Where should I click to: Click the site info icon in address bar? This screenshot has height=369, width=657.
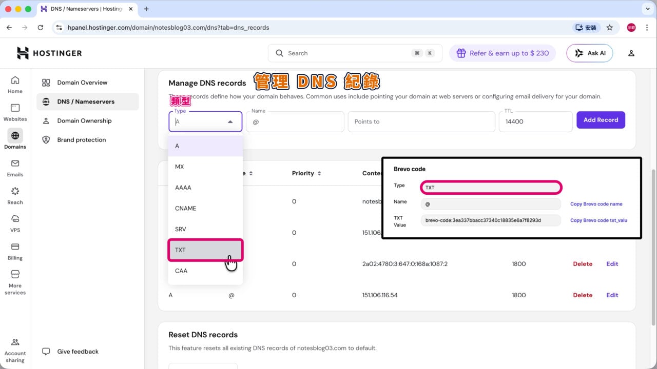click(59, 28)
